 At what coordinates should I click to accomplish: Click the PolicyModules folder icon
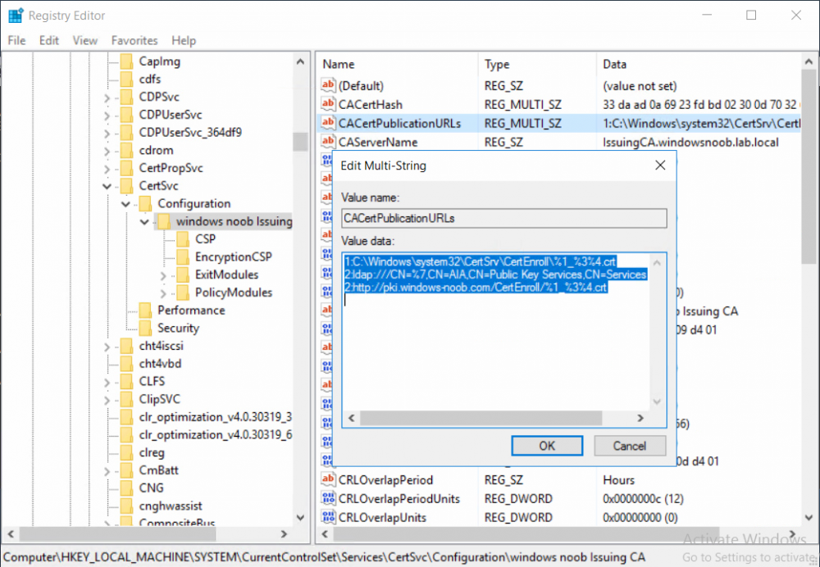point(183,293)
